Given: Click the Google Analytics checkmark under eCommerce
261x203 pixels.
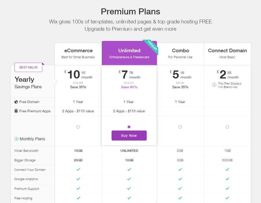Looking at the screenshot, I should click(78, 179).
